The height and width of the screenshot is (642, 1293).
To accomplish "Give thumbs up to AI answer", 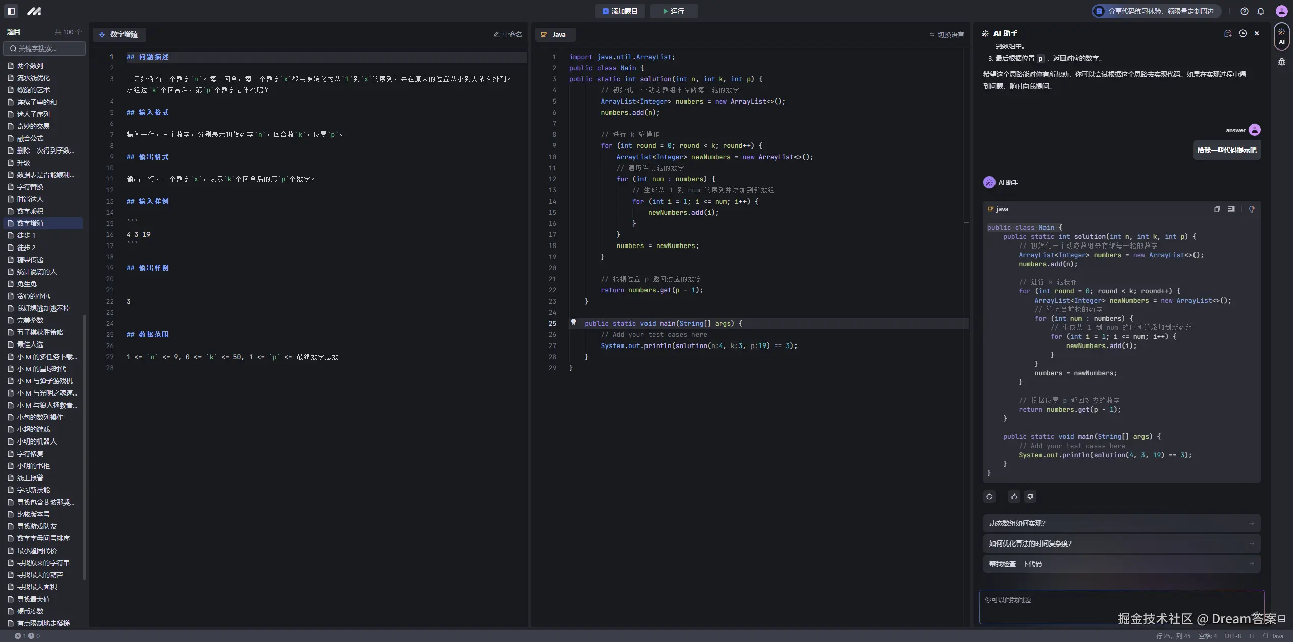I will (x=1014, y=497).
